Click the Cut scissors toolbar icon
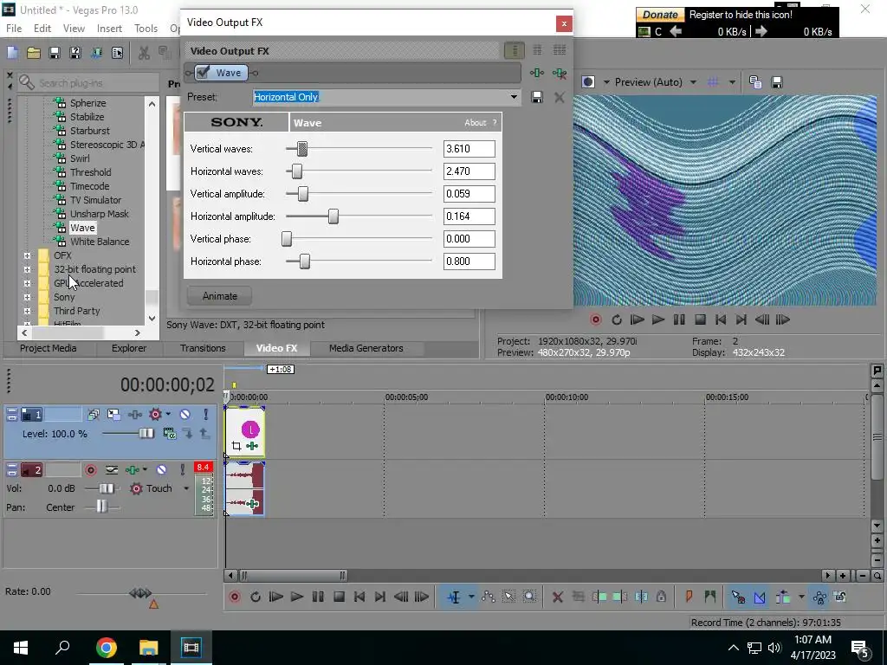This screenshot has width=887, height=665. 144,53
